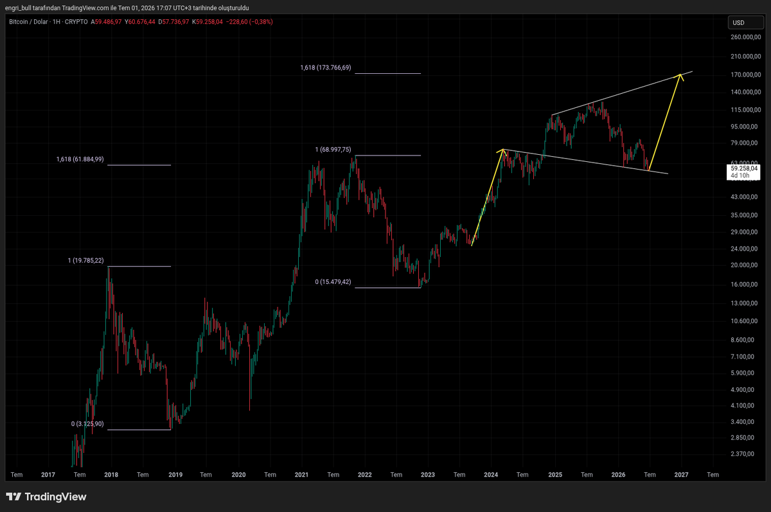Image resolution: width=771 pixels, height=512 pixels.
Task: Click 210.000,00 on the price axis
Action: coord(745,57)
